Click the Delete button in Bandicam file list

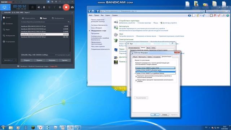[65, 60]
